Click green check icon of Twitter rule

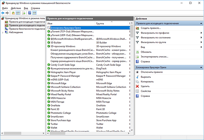click(48, 124)
